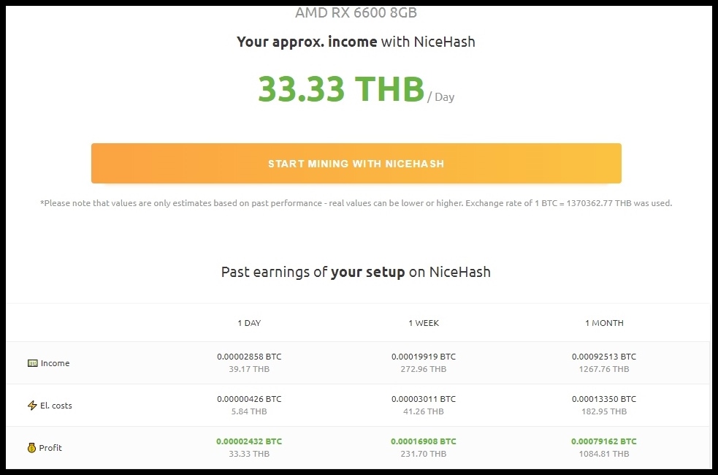This screenshot has width=718, height=475.
Task: Click the Profit row label
Action: coord(50,448)
